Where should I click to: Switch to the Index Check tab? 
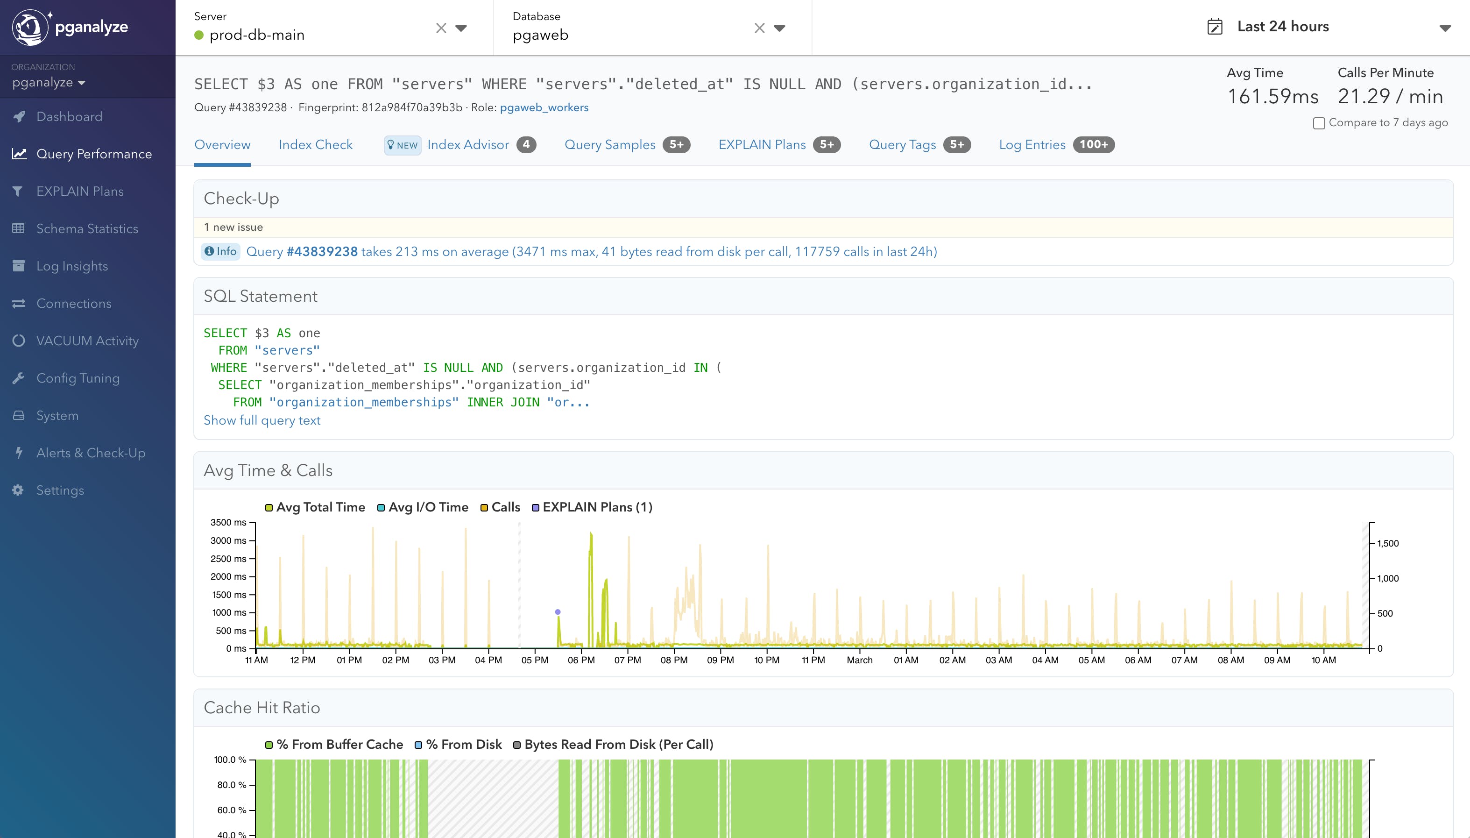(315, 145)
